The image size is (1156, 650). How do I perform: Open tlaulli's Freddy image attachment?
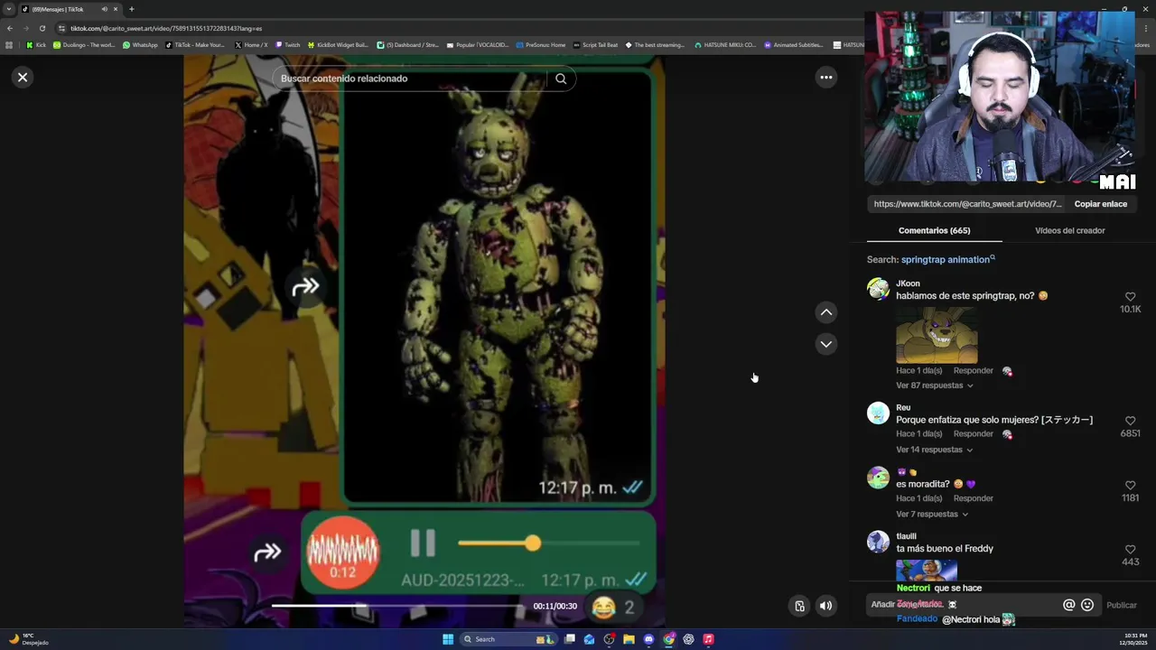pos(927,571)
